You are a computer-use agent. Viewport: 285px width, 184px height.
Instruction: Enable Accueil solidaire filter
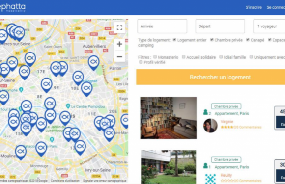click(x=184, y=57)
